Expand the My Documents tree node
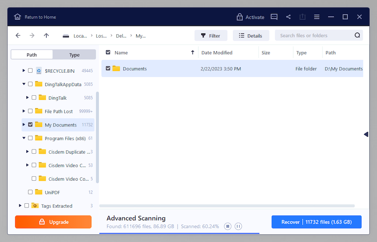377x242 pixels. [x=24, y=125]
